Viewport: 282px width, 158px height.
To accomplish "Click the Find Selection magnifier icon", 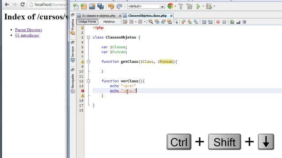I will point(151,22).
